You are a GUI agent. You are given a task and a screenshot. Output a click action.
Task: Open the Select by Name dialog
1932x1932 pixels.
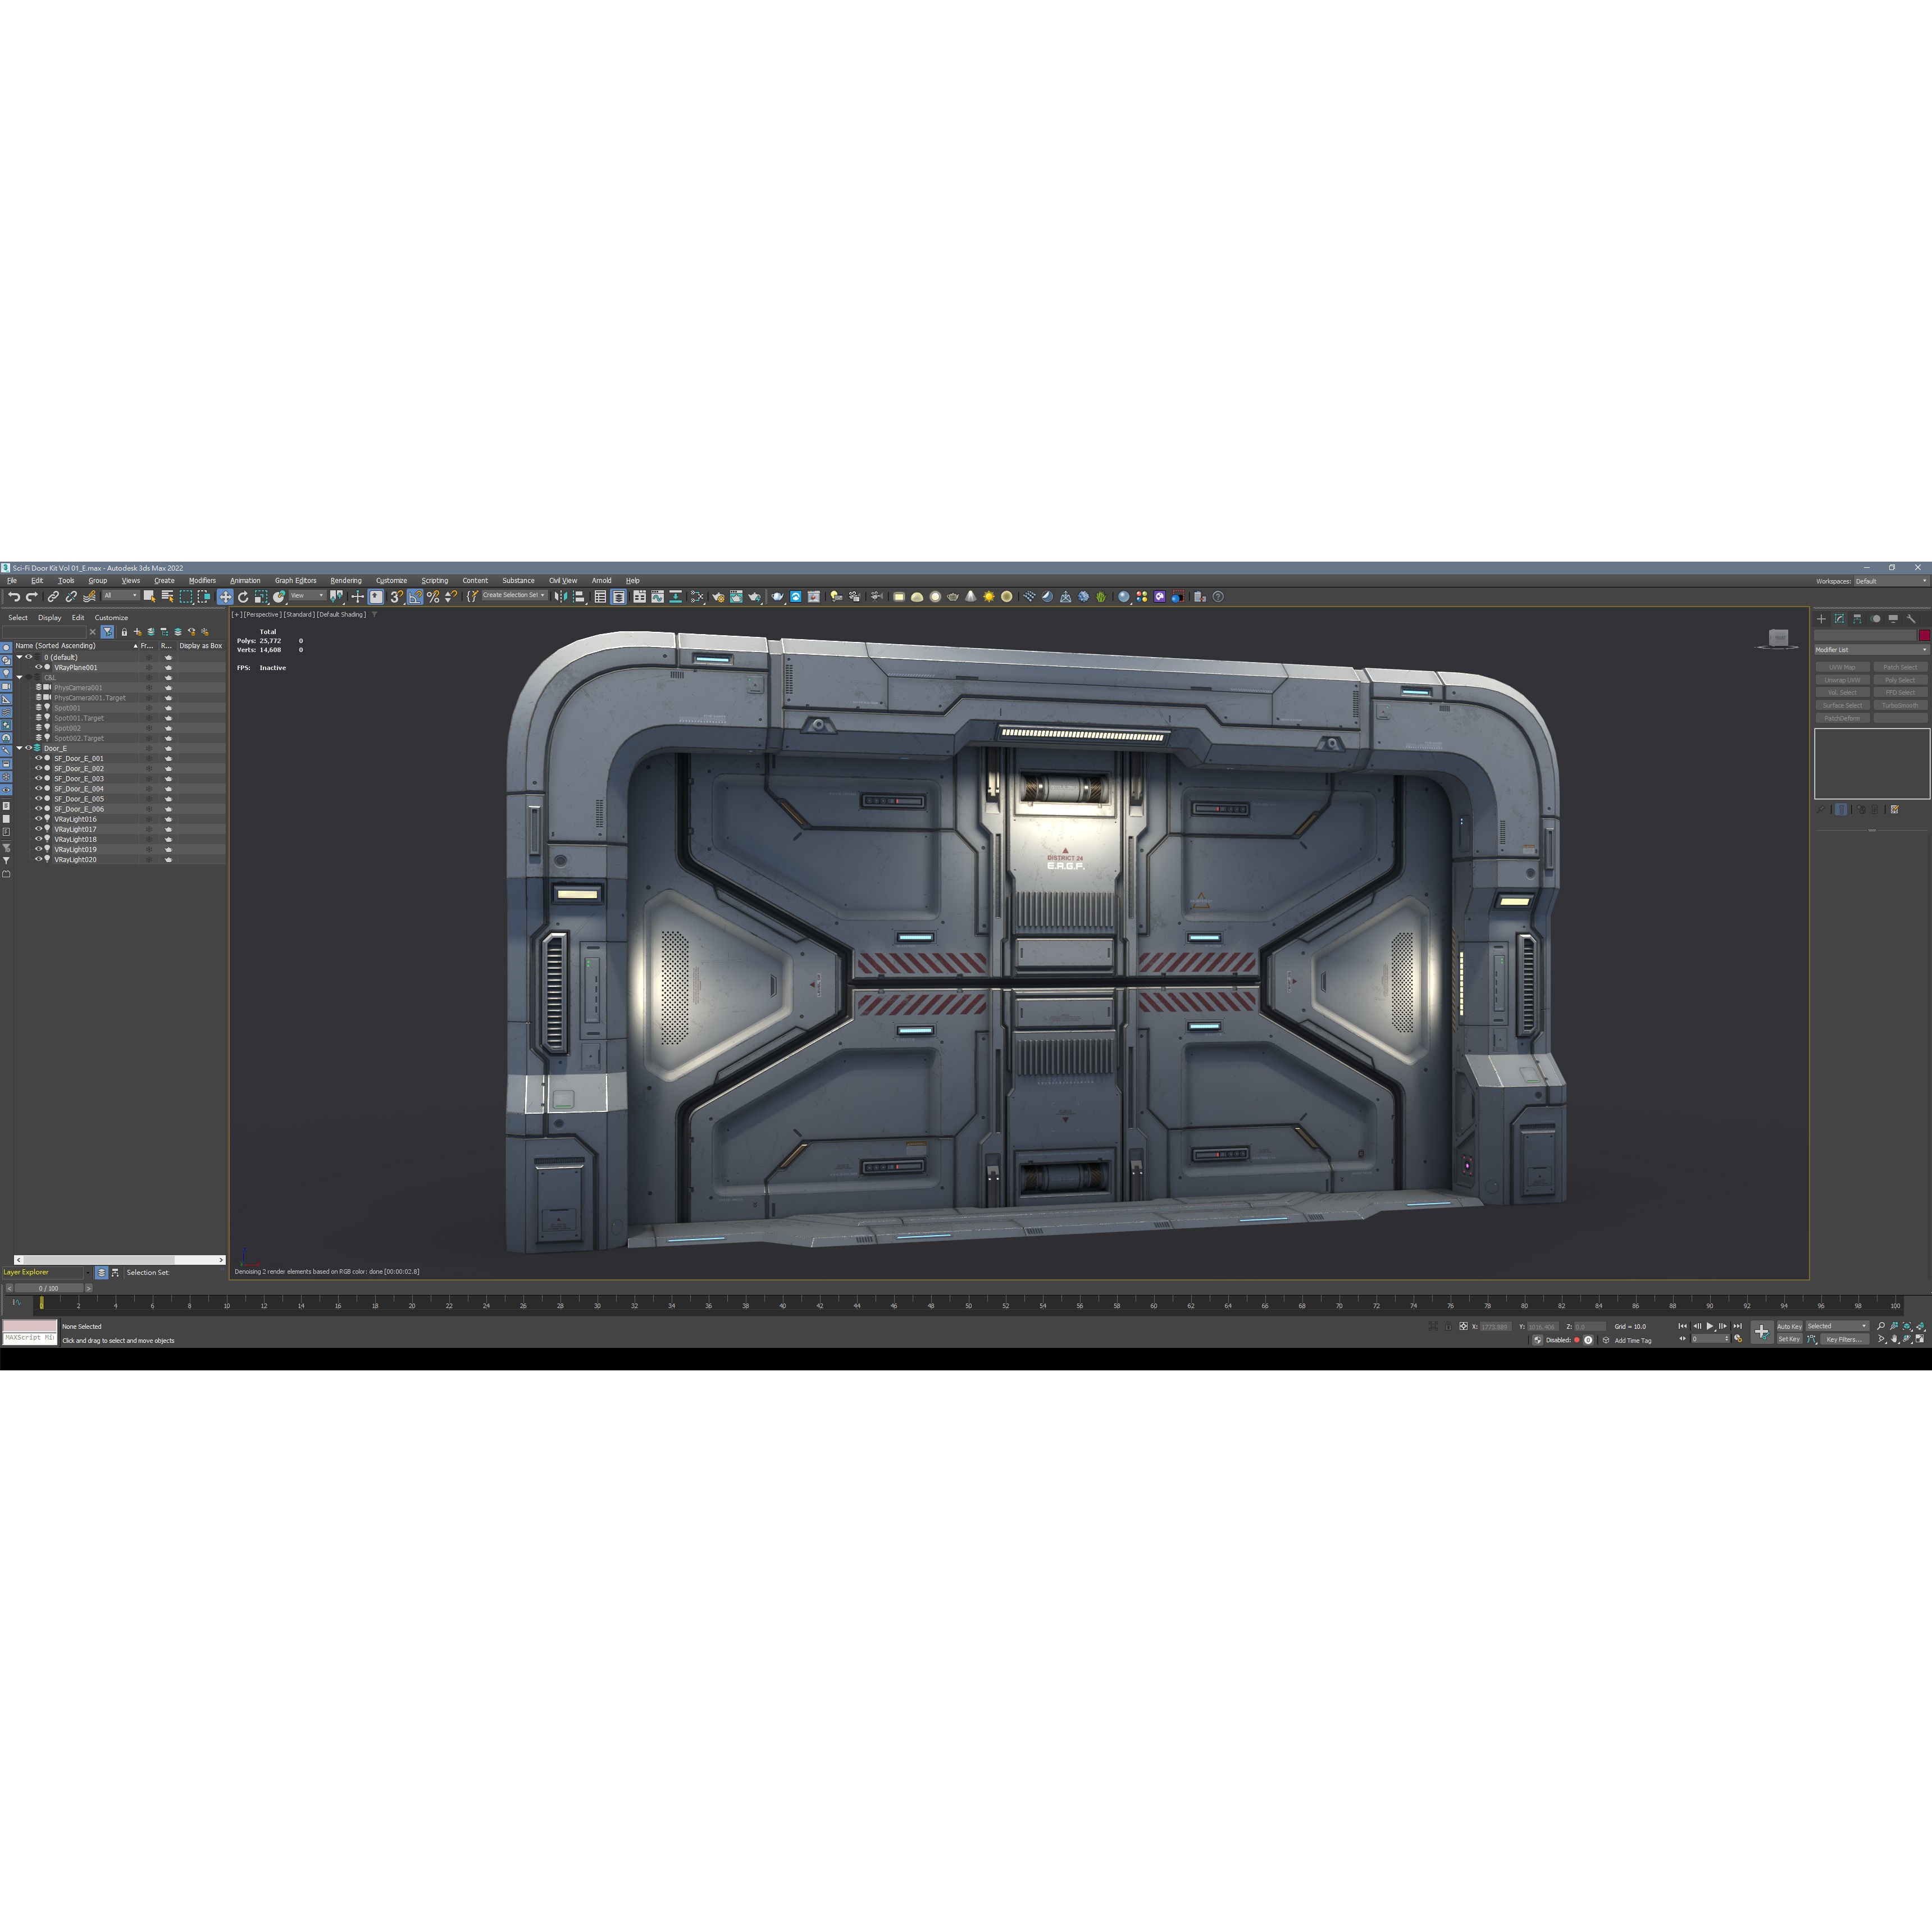point(167,597)
